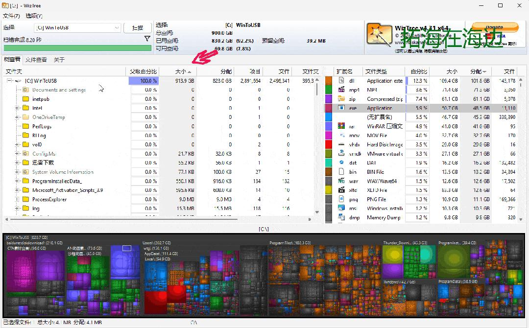529x328 pixels.
Task: Click the green scan progress bar
Action: tap(77, 48)
